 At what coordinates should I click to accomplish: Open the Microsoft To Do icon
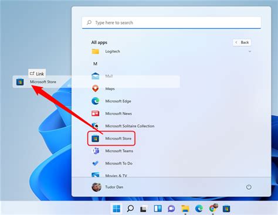tap(96, 163)
